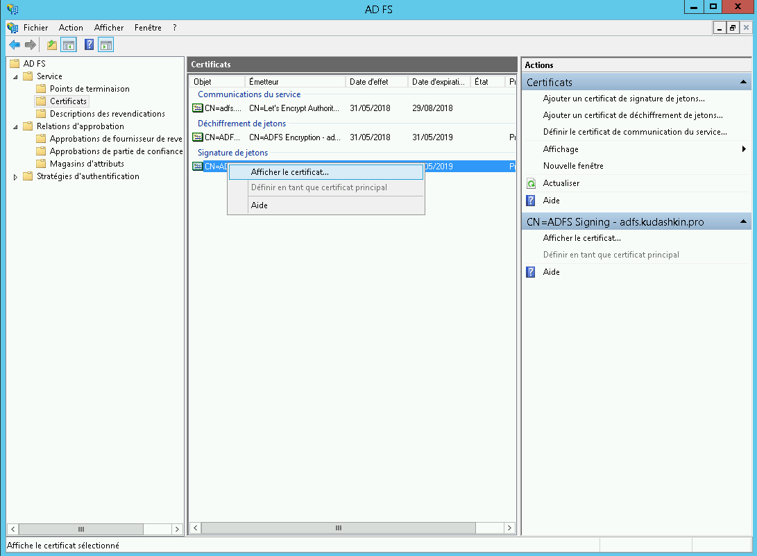Open the Fenêtre menu

[148, 28]
